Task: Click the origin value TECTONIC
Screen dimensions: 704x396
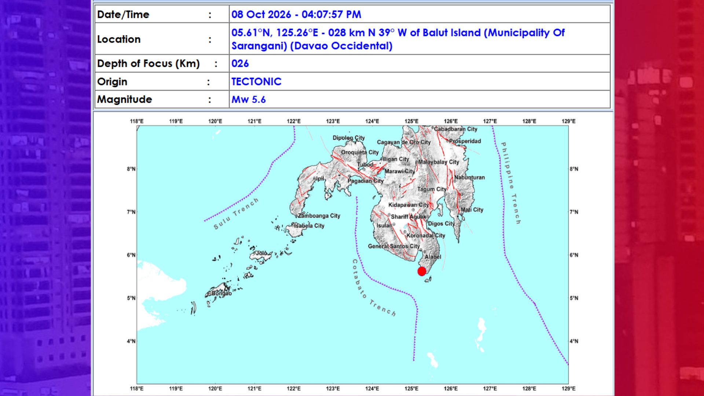Action: 256,81
